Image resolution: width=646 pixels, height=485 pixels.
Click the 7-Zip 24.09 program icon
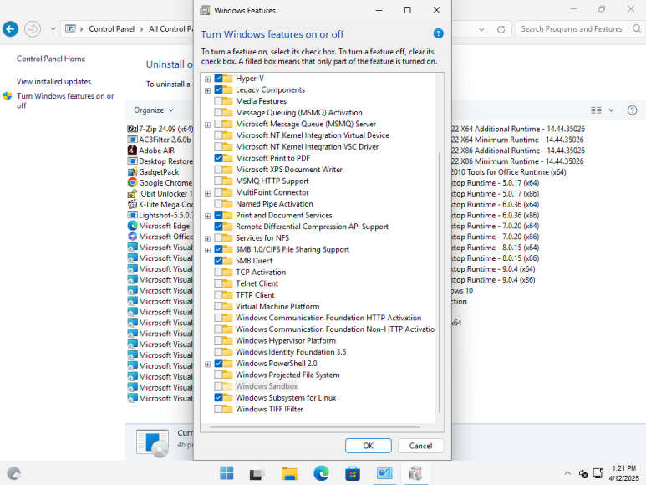(132, 129)
